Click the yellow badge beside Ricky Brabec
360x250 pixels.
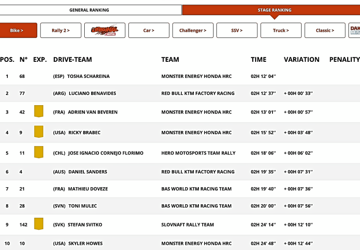point(39,132)
